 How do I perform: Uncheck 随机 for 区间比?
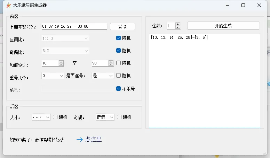(x=119, y=38)
